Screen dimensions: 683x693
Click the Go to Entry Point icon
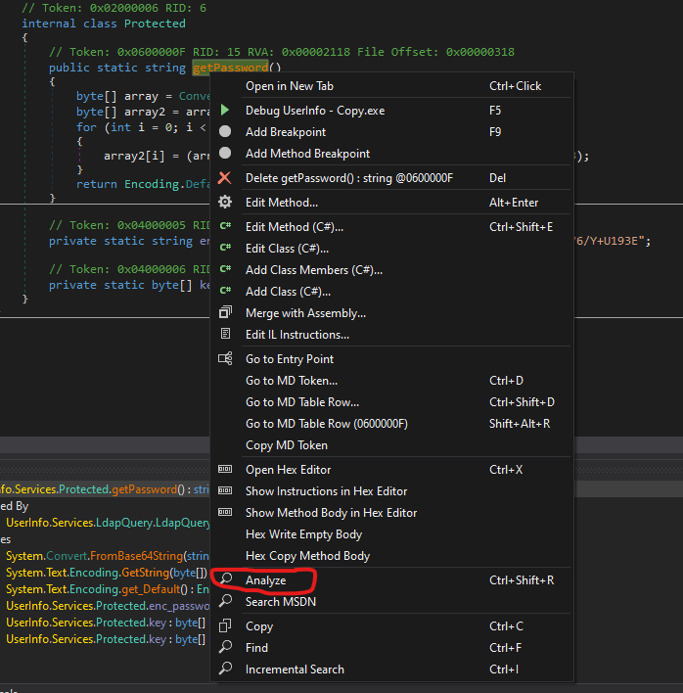(225, 359)
